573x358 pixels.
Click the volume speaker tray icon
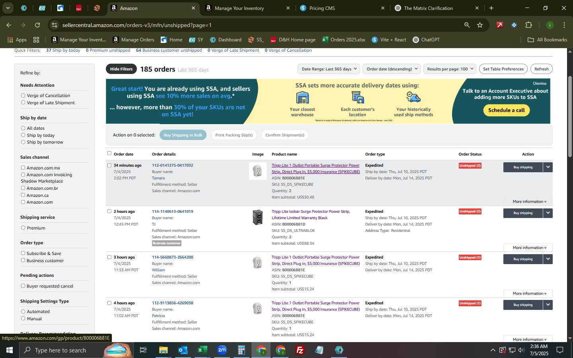(521, 350)
